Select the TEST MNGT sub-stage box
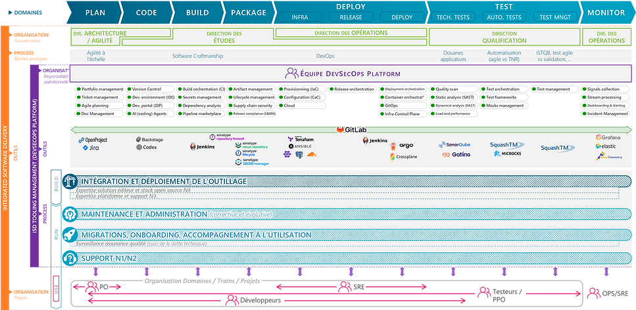The width and height of the screenshot is (636, 310). pos(555,17)
